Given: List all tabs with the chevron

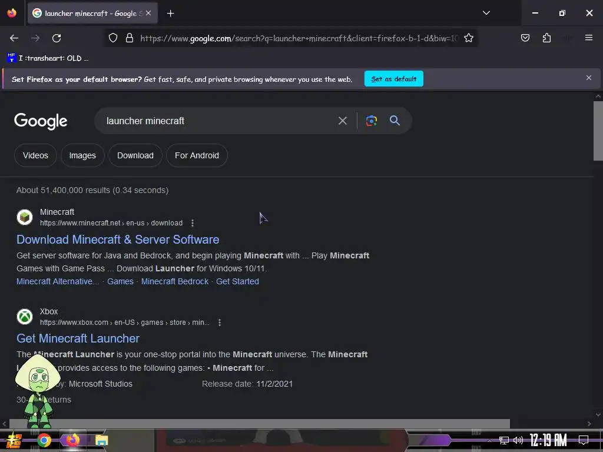Looking at the screenshot, I should click(x=486, y=13).
